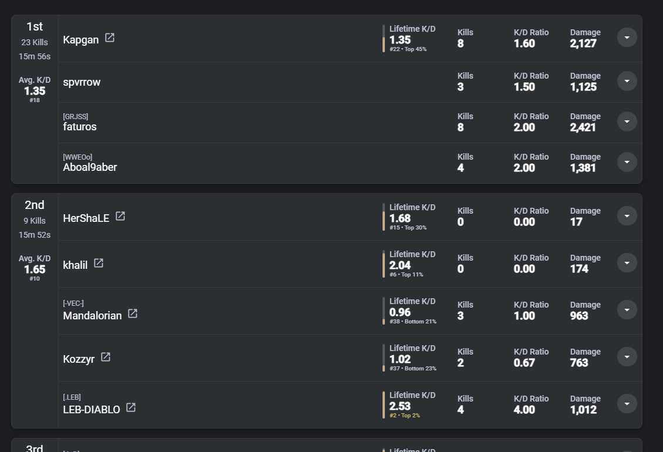Click the 1st place team summary
The height and width of the screenshot is (452, 663).
[x=35, y=41]
